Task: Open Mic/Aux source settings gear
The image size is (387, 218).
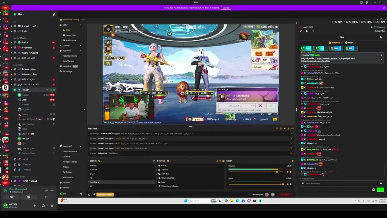Action: tap(291, 172)
